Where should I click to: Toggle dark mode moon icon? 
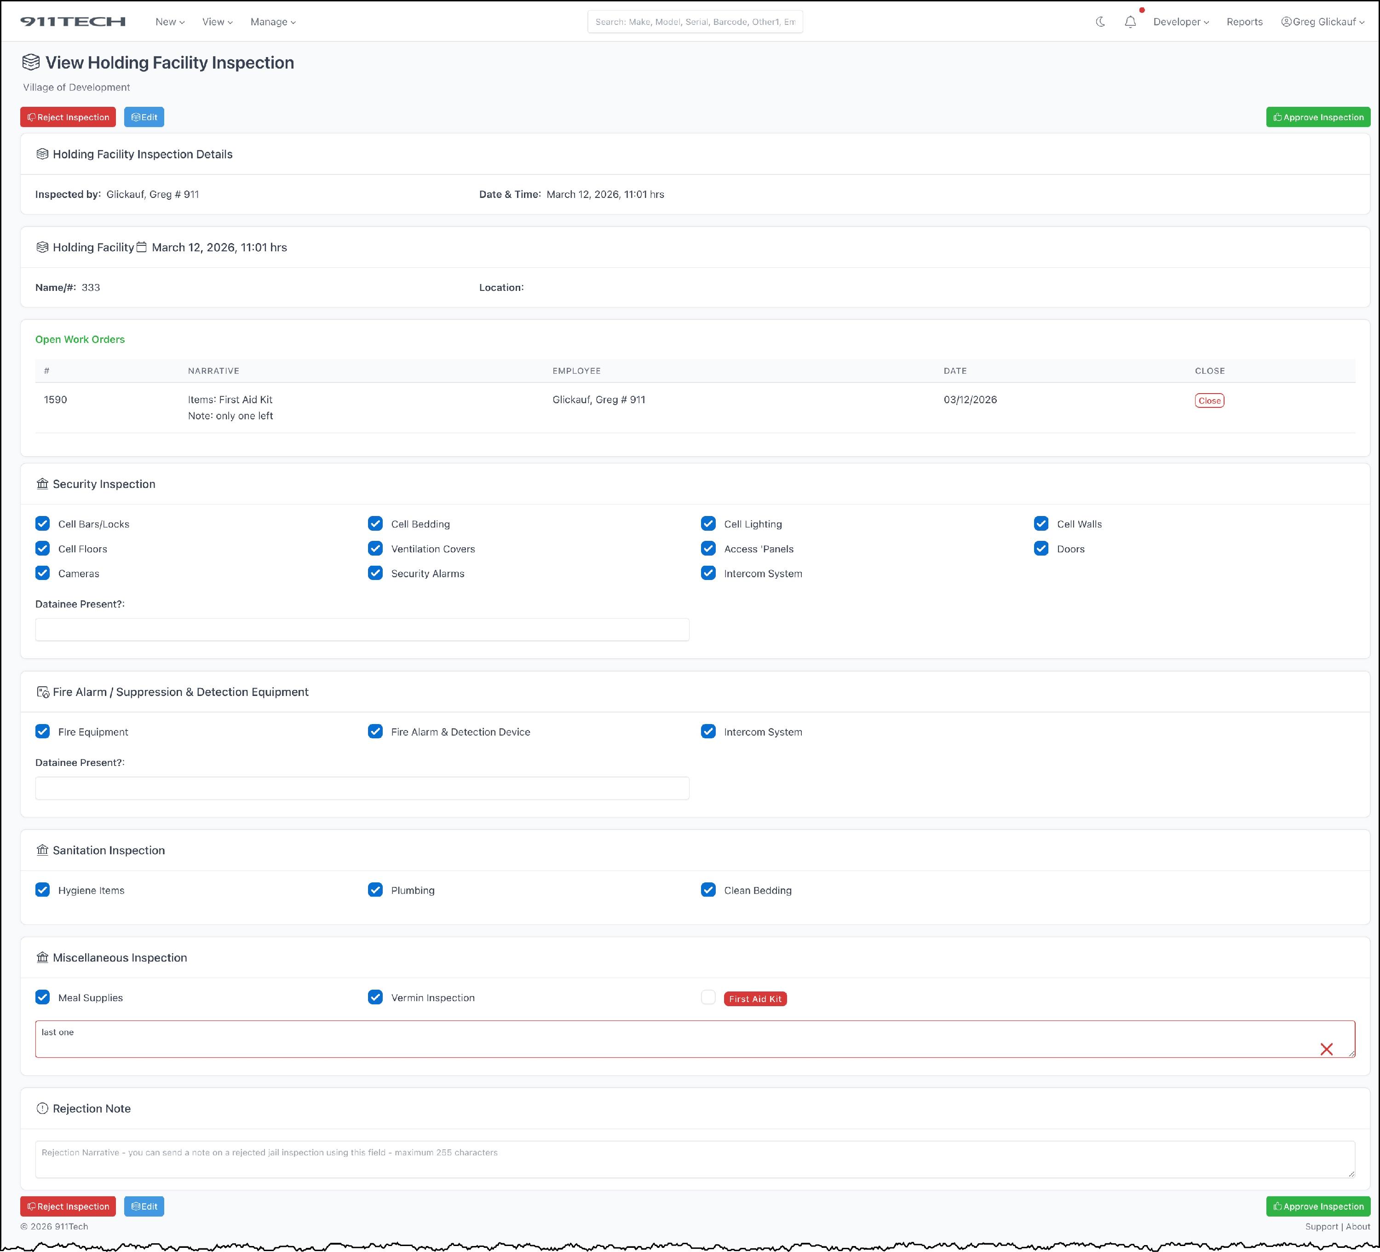[x=1100, y=22]
